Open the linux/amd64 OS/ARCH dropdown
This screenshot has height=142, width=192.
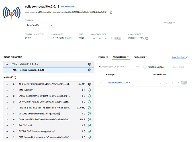click(x=40, y=26)
